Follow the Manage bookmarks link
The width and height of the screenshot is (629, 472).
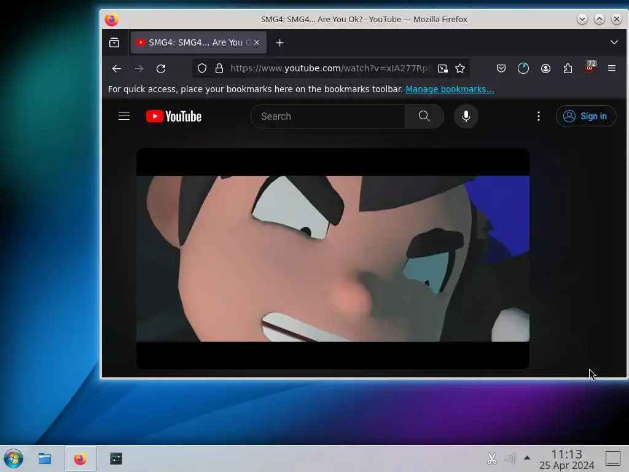coord(450,89)
